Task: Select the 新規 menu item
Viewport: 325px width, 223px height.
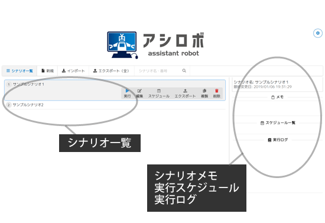Action: point(47,71)
